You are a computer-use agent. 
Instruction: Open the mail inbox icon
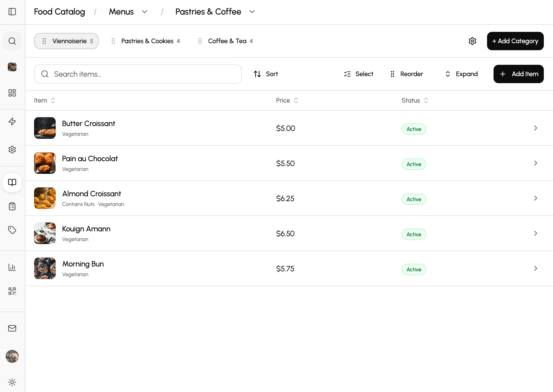point(12,328)
